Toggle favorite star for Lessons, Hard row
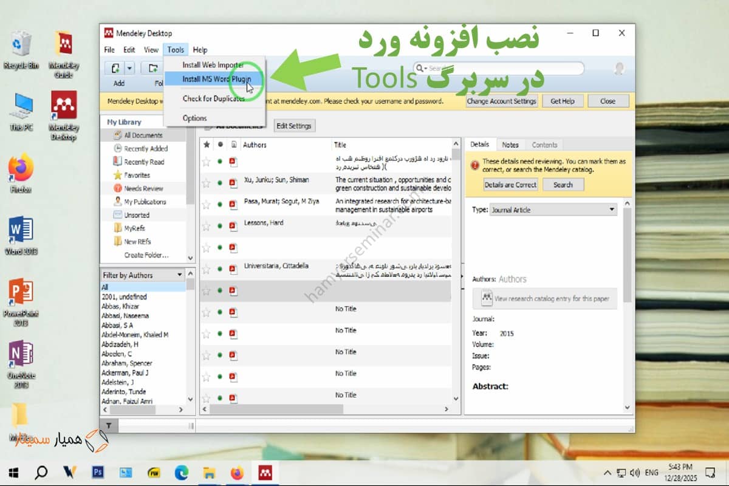 pyautogui.click(x=207, y=226)
